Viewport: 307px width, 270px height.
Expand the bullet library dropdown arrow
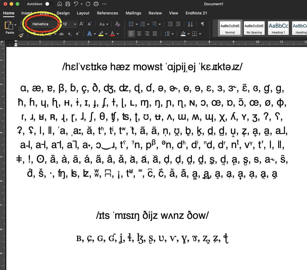click(x=137, y=24)
